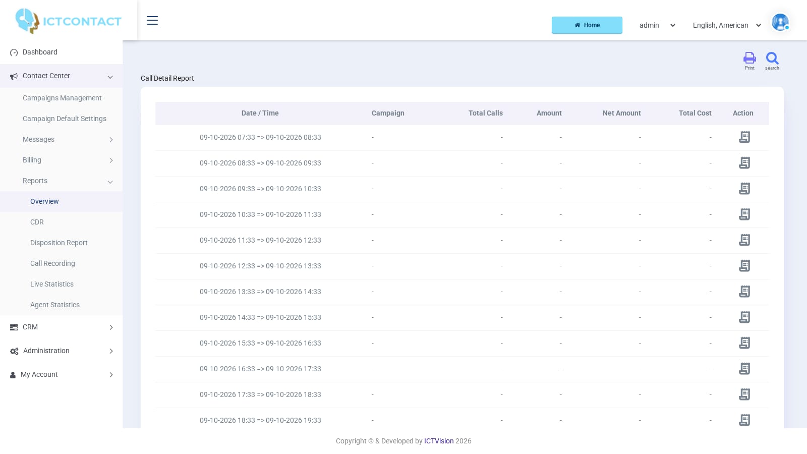The image size is (807, 454).
Task: Expand the Billing submenu
Action: [x=61, y=160]
